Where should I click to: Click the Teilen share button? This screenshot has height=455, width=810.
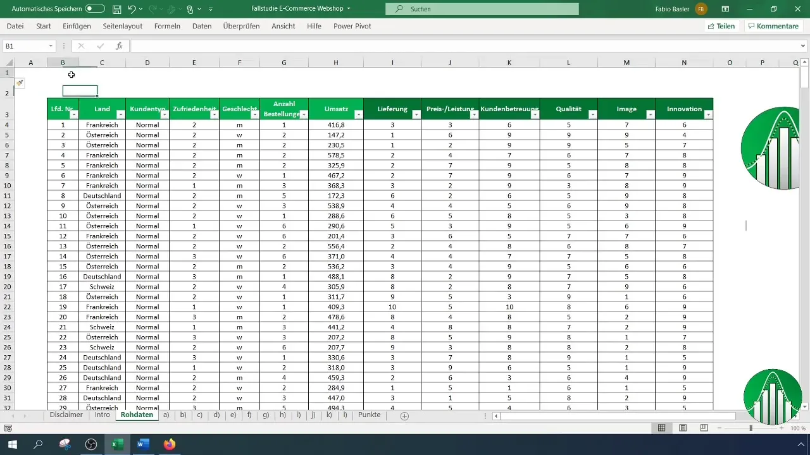[x=721, y=27]
